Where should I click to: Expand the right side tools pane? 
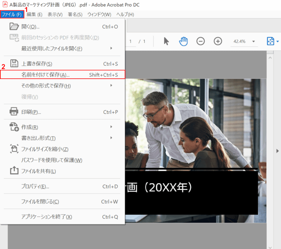tap(277, 151)
